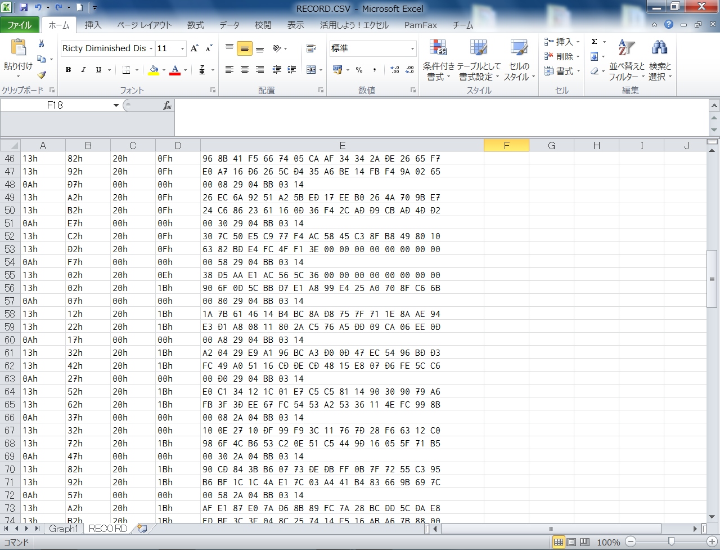Click the Format Painter brush icon
The image size is (720, 550).
pyautogui.click(x=41, y=74)
